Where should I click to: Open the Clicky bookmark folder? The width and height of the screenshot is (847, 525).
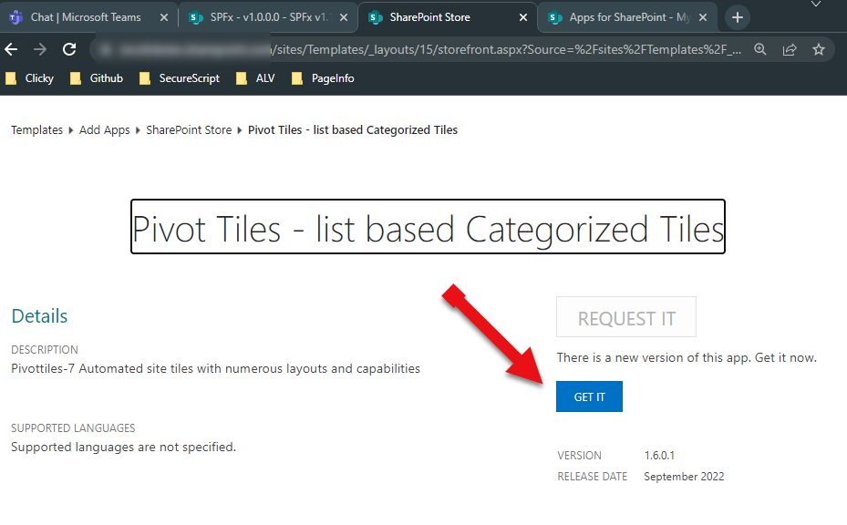coord(30,78)
